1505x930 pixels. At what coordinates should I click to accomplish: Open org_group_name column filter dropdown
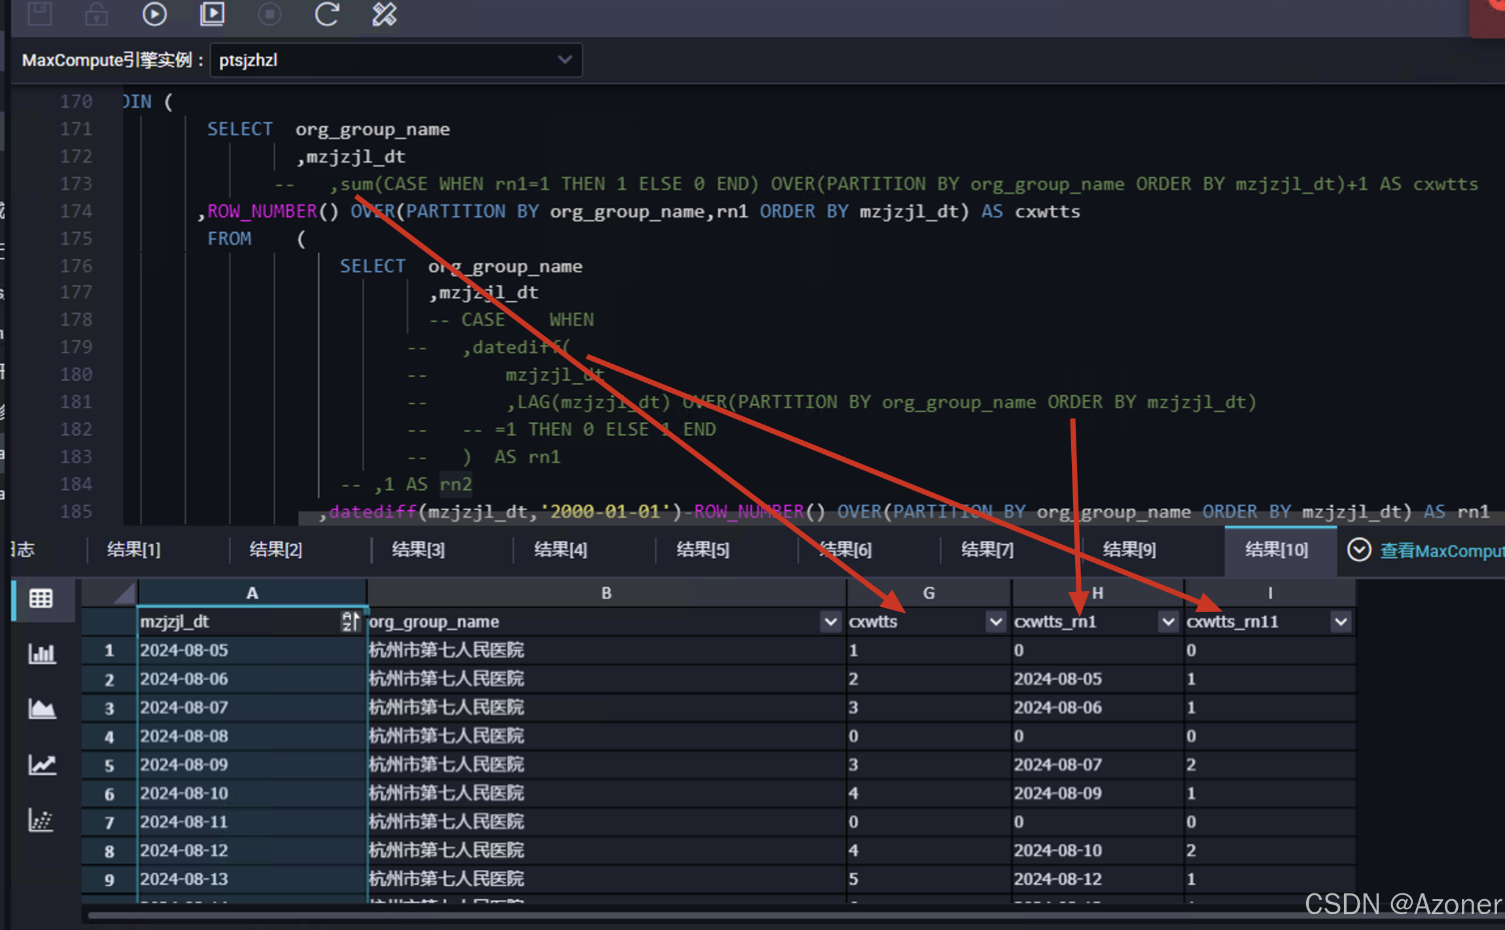pos(830,621)
